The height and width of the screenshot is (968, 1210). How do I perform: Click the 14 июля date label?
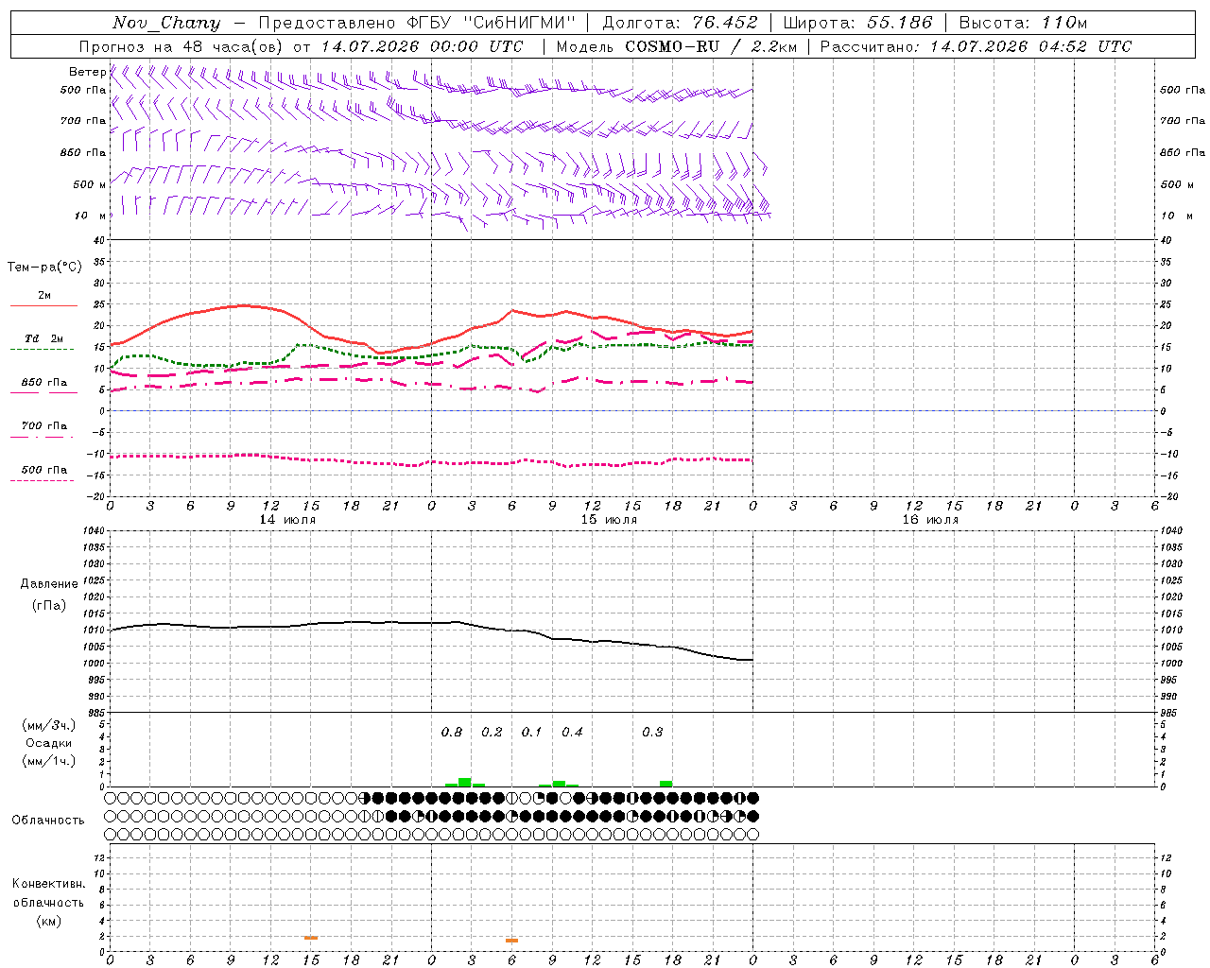287,519
